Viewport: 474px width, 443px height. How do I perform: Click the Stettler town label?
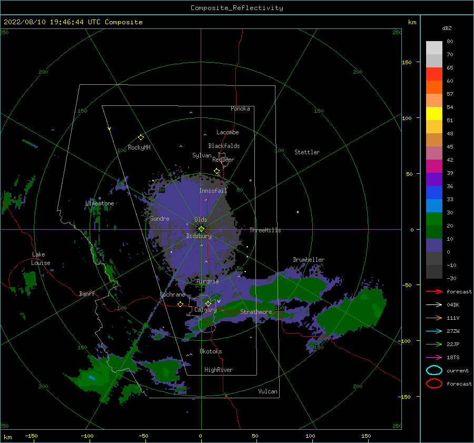coord(307,152)
